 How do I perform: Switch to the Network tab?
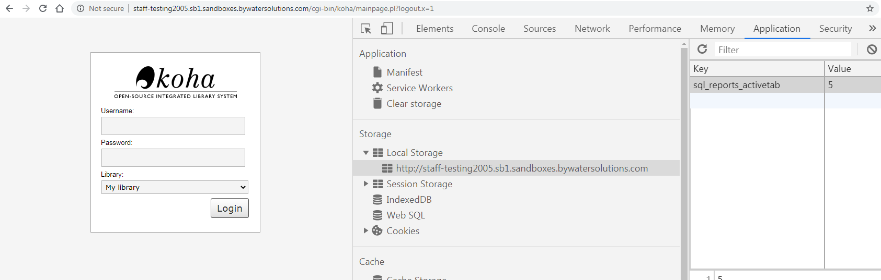(592, 29)
